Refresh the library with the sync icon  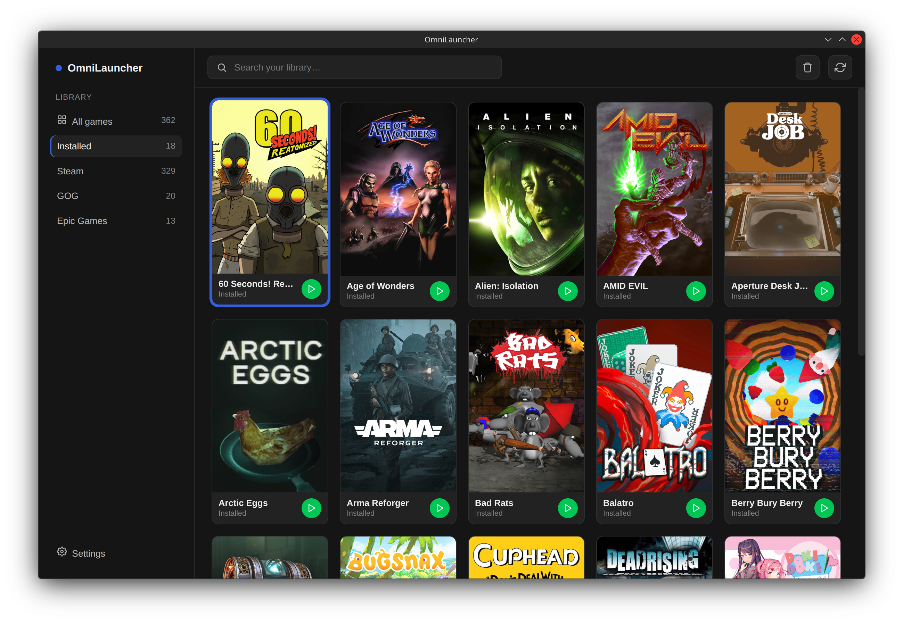(x=840, y=68)
